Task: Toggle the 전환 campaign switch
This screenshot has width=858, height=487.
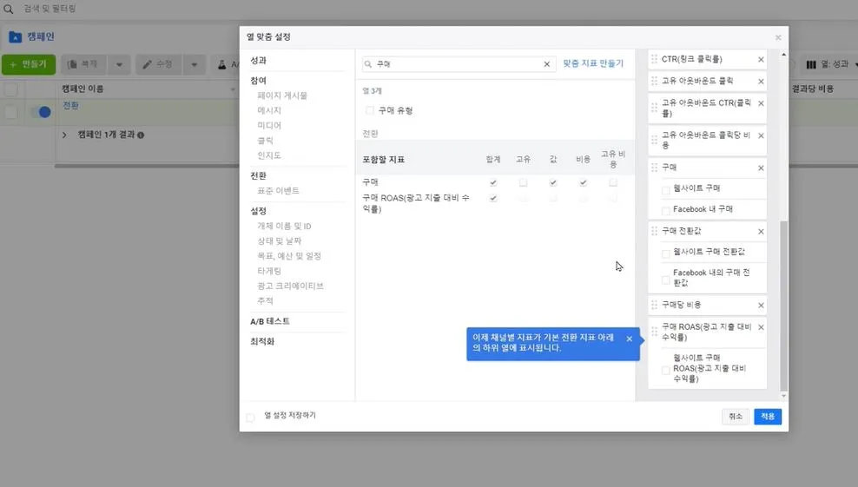Action: [41, 112]
